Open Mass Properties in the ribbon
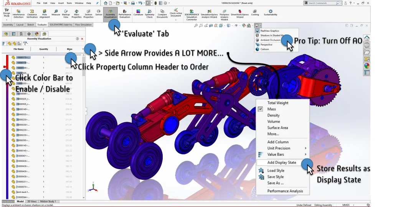 click(76, 13)
